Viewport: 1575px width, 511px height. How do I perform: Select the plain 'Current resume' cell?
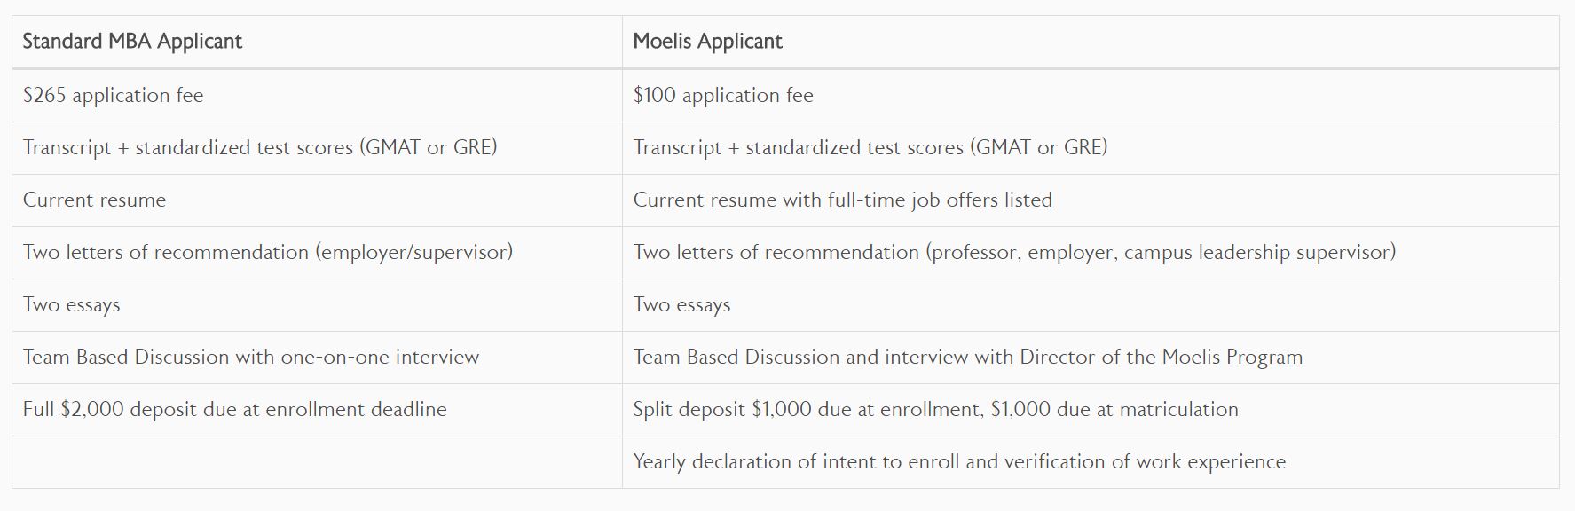tap(94, 200)
